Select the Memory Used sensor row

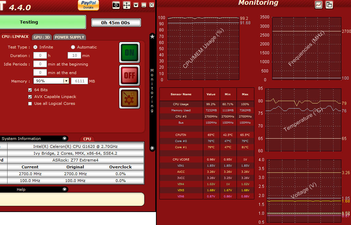pyautogui.click(x=207, y=110)
